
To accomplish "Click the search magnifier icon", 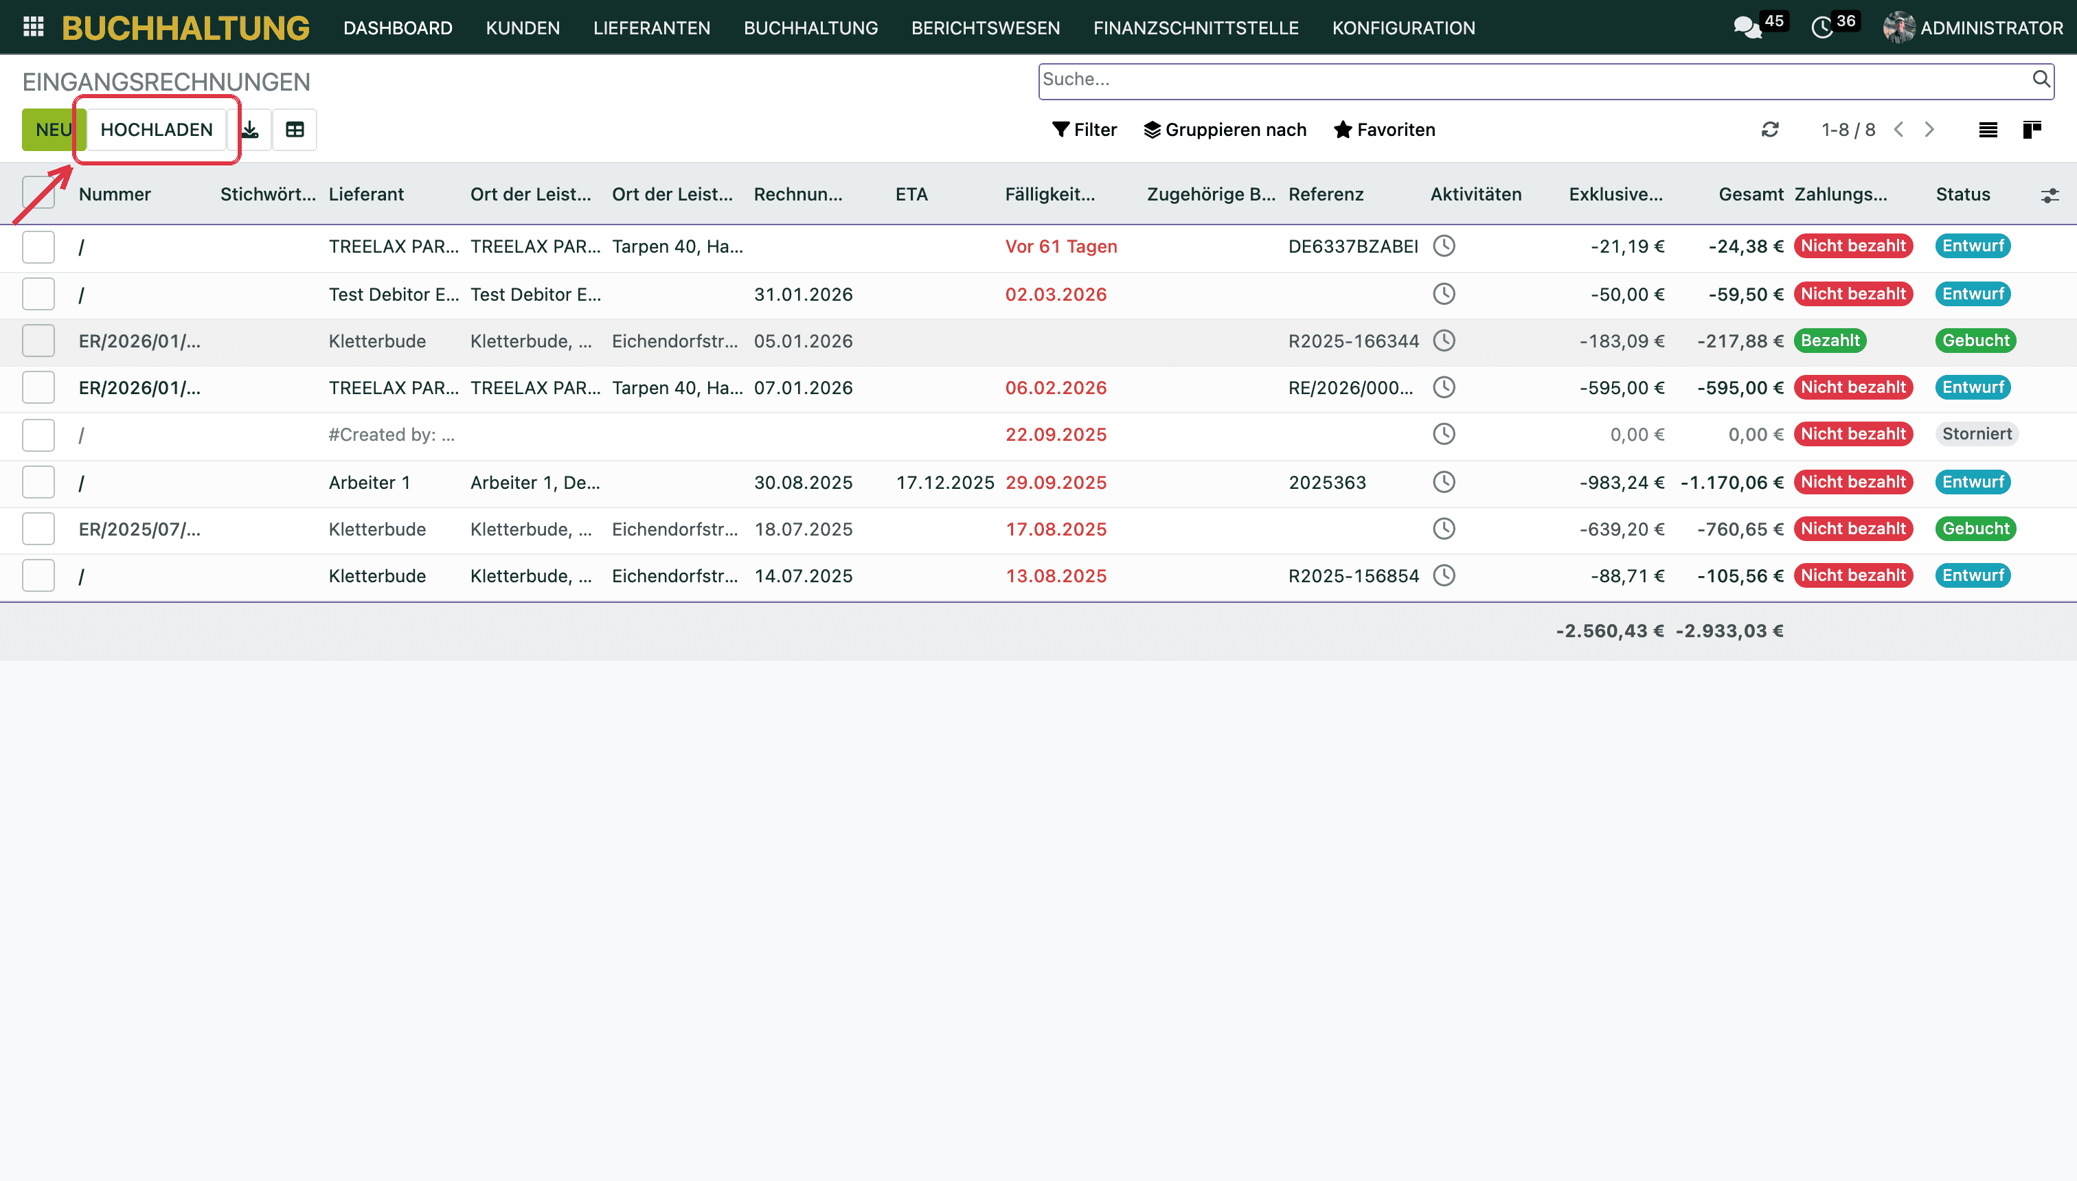I will coord(2041,79).
